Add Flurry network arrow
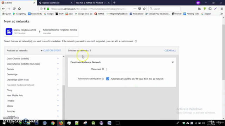The height and width of the screenshot is (126, 225). coord(58,90)
